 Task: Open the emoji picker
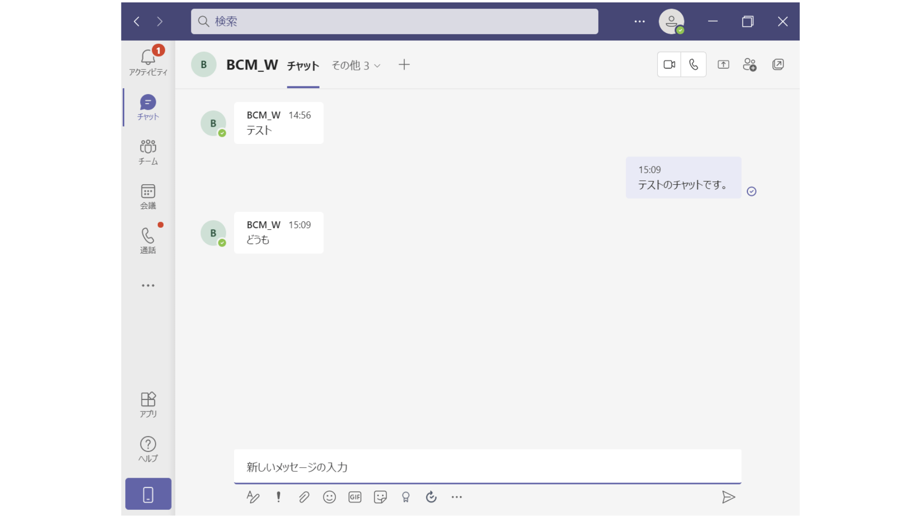coord(330,497)
